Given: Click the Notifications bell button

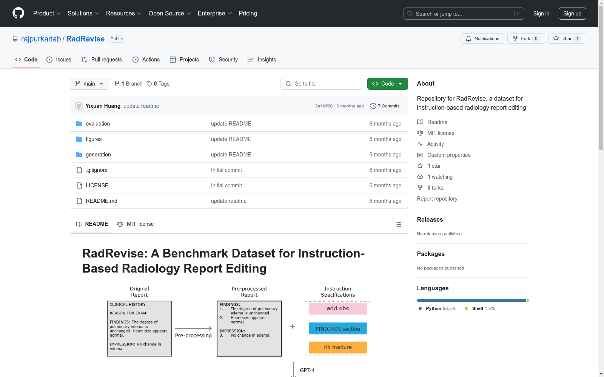Looking at the screenshot, I should pyautogui.click(x=482, y=38).
